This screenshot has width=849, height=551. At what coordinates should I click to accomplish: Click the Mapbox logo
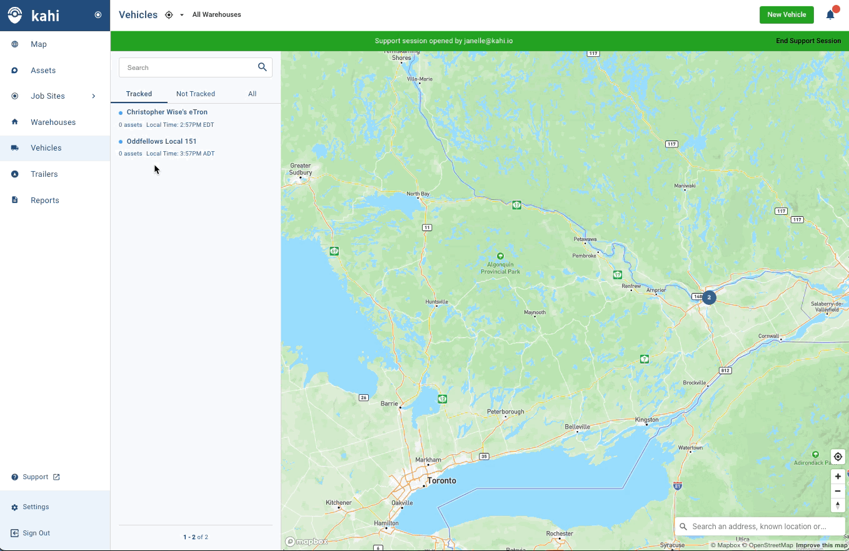(306, 542)
